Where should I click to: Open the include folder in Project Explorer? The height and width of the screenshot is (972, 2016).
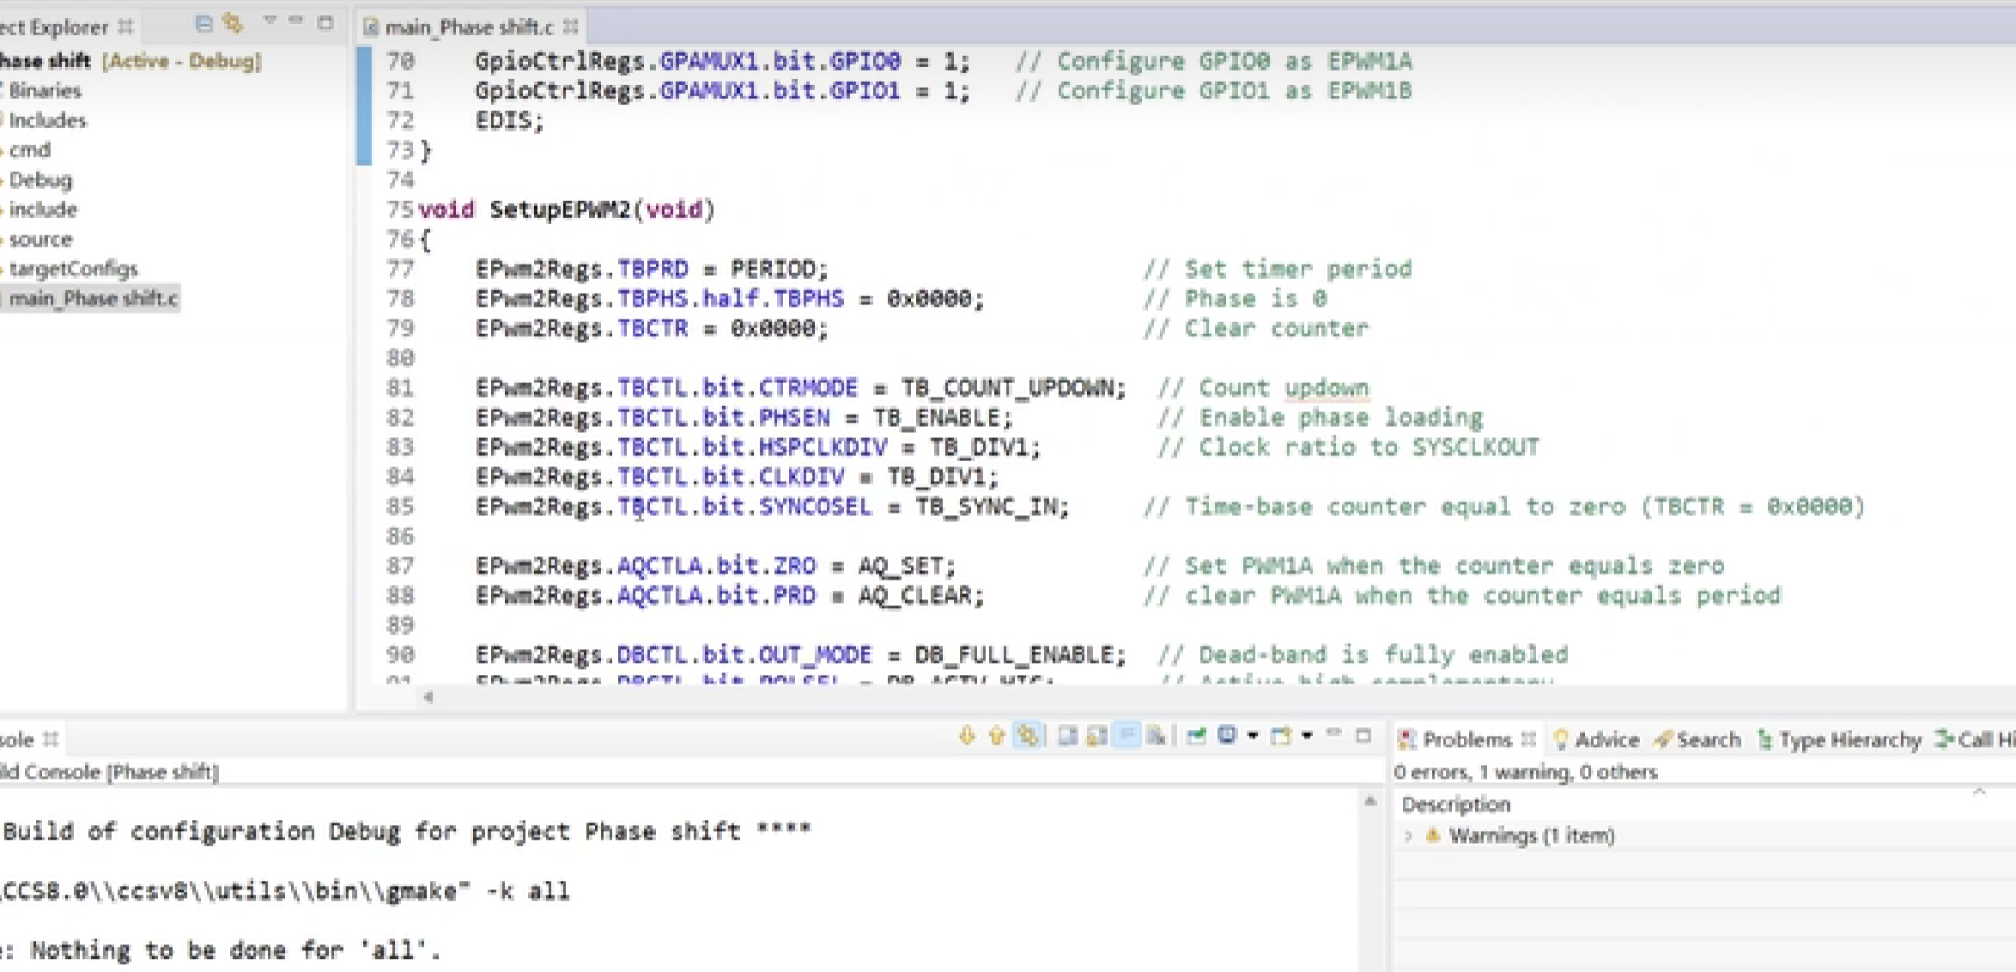(x=41, y=210)
